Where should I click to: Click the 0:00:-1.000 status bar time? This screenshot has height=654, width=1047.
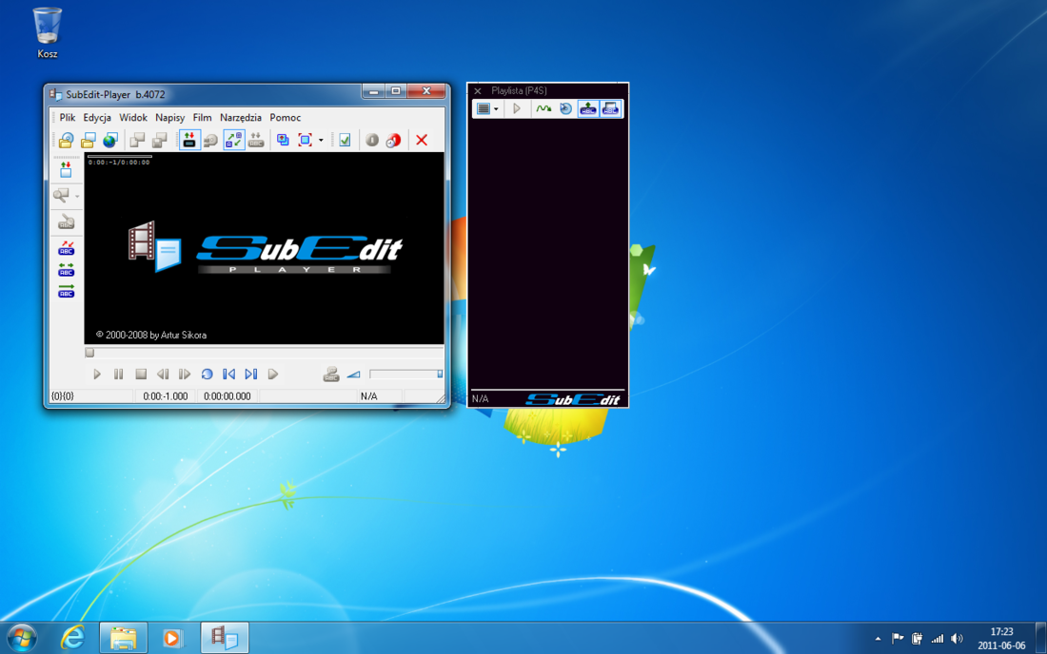[166, 396]
